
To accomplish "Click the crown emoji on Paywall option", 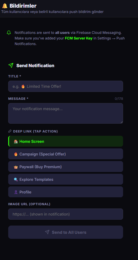I will pyautogui.click(x=16, y=167).
